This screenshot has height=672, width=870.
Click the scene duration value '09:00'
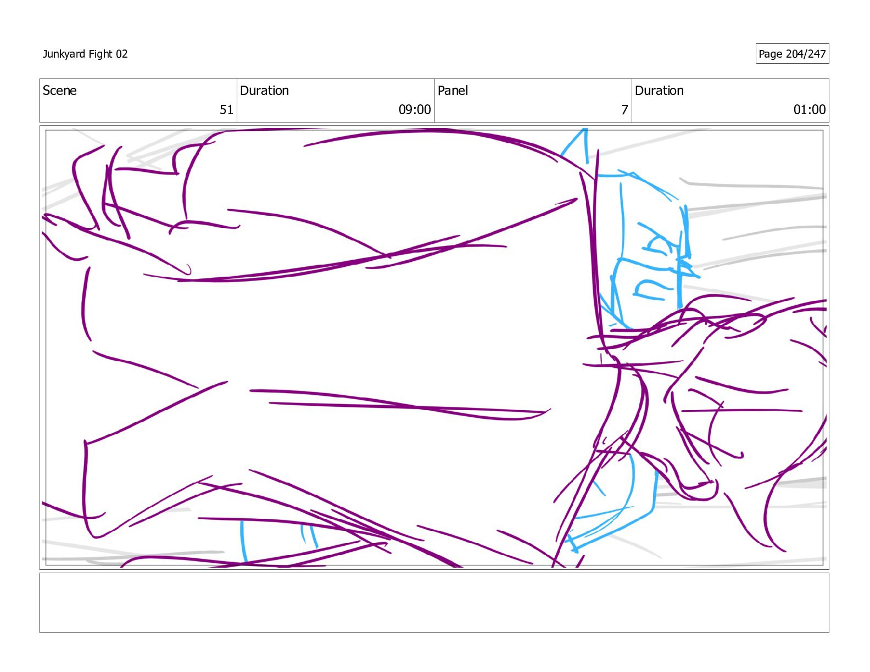point(415,110)
